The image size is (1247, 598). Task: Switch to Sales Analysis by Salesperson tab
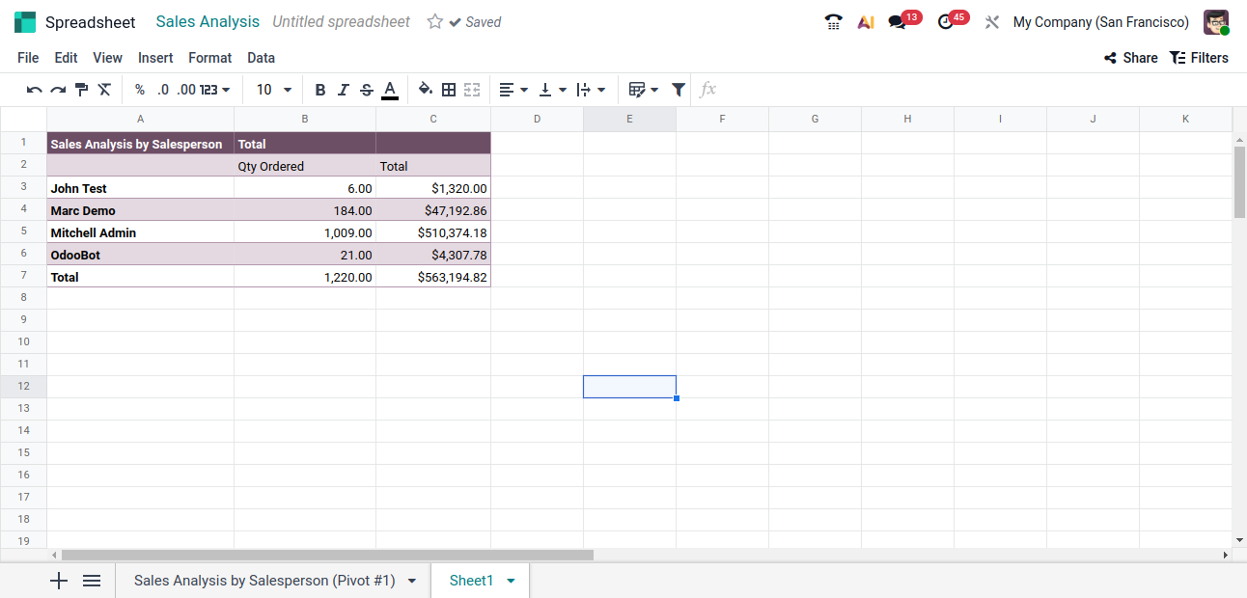click(x=264, y=581)
